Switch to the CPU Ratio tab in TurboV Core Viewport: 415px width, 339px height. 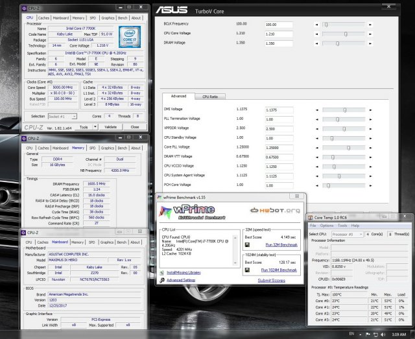pyautogui.click(x=210, y=96)
